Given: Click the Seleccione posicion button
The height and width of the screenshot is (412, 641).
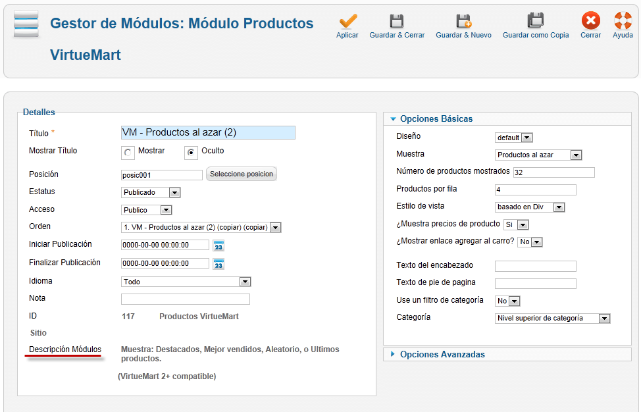Looking at the screenshot, I should (x=241, y=174).
